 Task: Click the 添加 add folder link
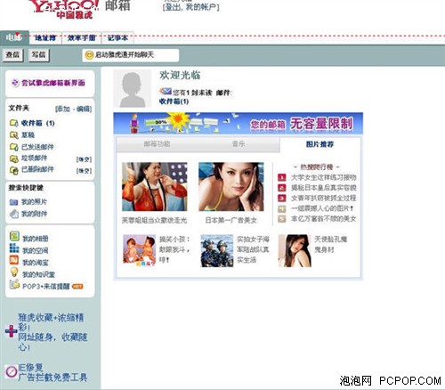point(63,110)
